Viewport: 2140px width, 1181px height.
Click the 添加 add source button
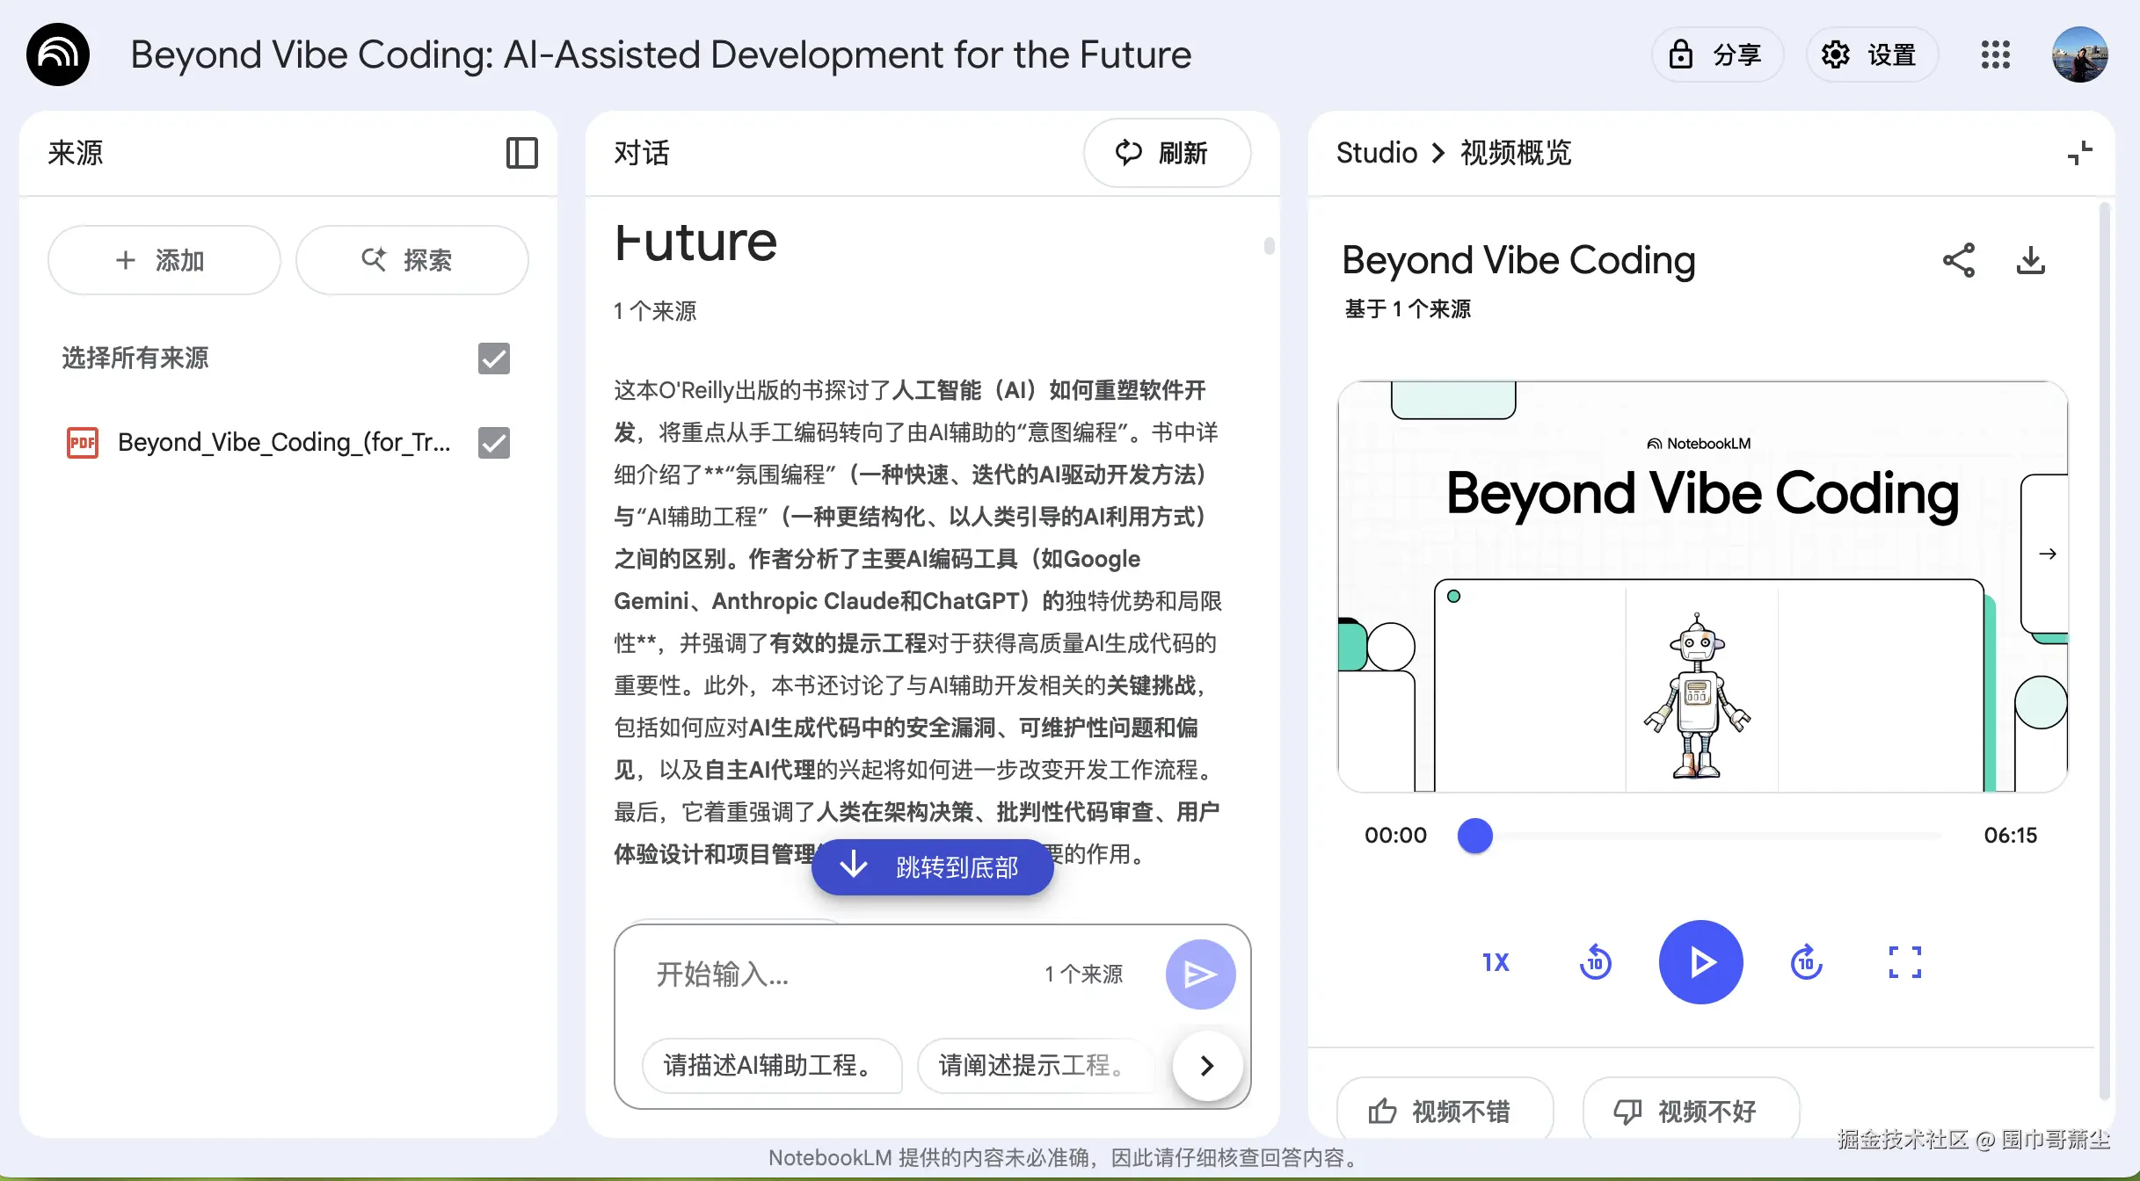click(x=164, y=260)
